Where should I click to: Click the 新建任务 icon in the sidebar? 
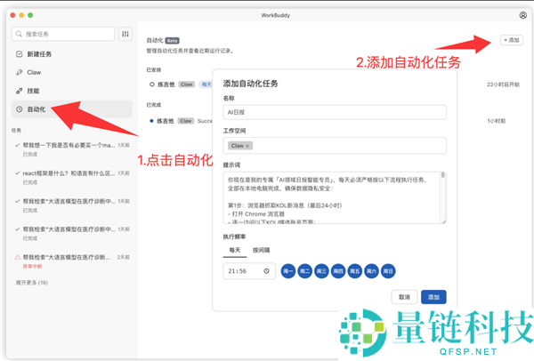coord(20,54)
